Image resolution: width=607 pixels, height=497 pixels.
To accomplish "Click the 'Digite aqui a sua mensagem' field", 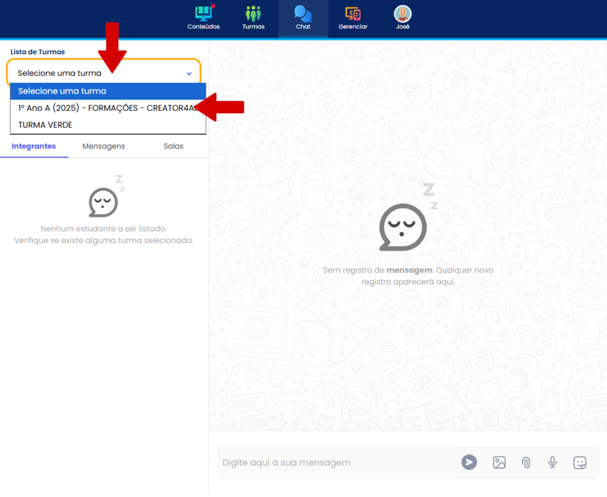I will click(337, 462).
